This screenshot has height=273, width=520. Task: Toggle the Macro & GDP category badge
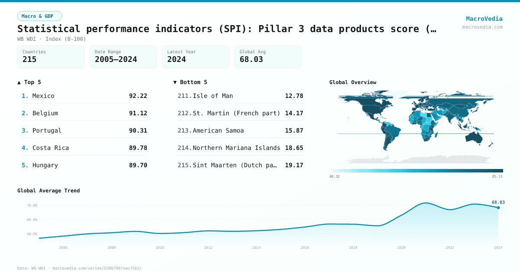[x=39, y=15]
